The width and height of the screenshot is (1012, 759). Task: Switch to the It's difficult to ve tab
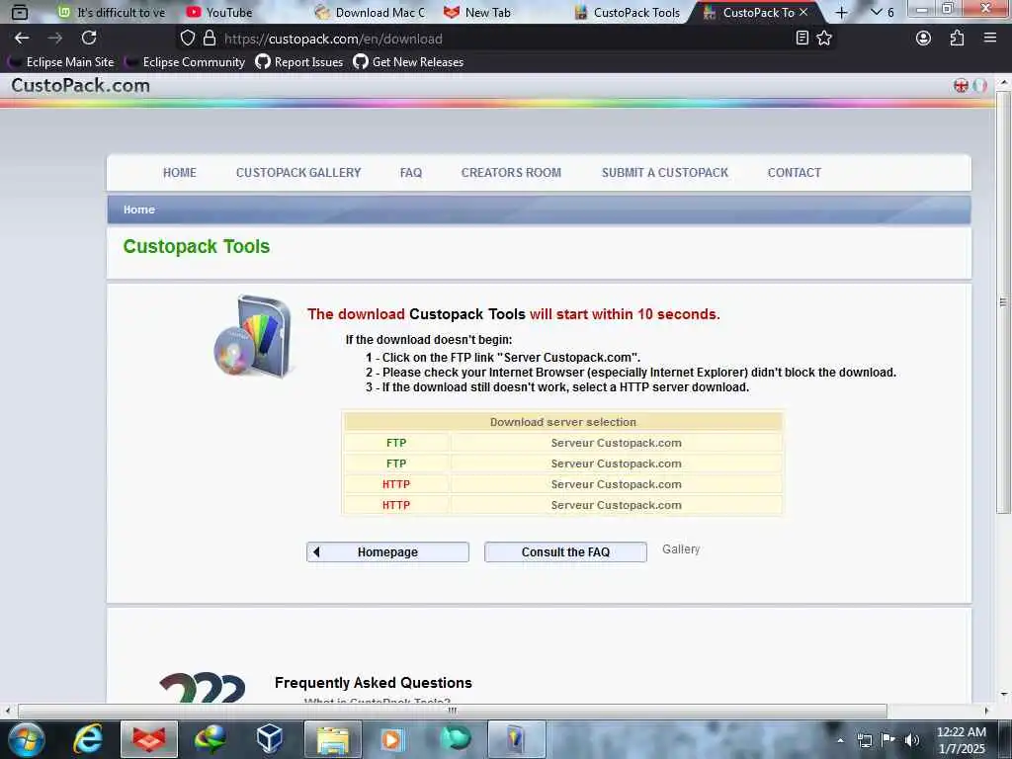(112, 12)
